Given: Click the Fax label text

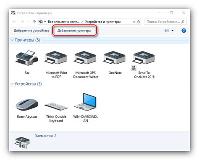Looking at the screenshot, I should (27, 73).
